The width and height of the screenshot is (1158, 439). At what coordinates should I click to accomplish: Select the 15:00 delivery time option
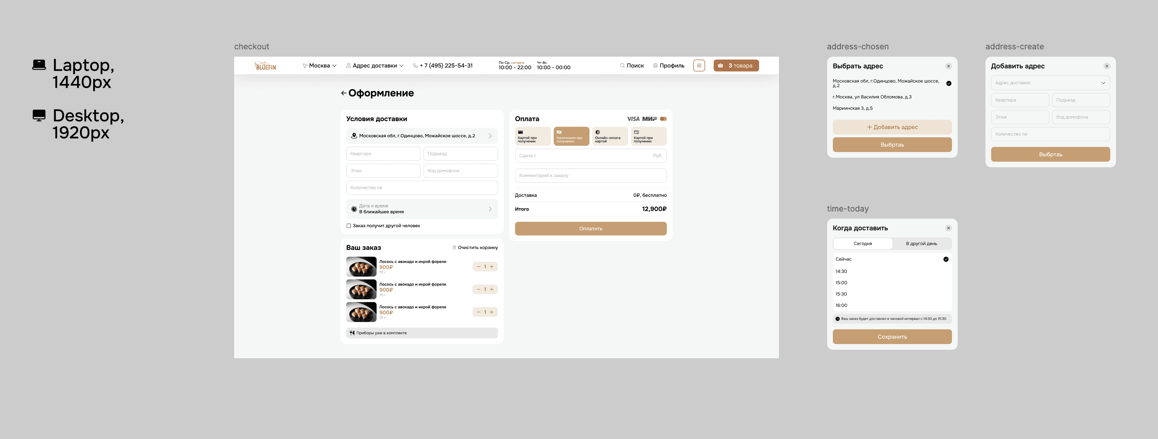[841, 283]
